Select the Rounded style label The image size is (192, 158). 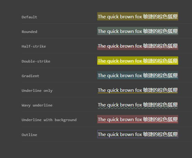[29, 32]
